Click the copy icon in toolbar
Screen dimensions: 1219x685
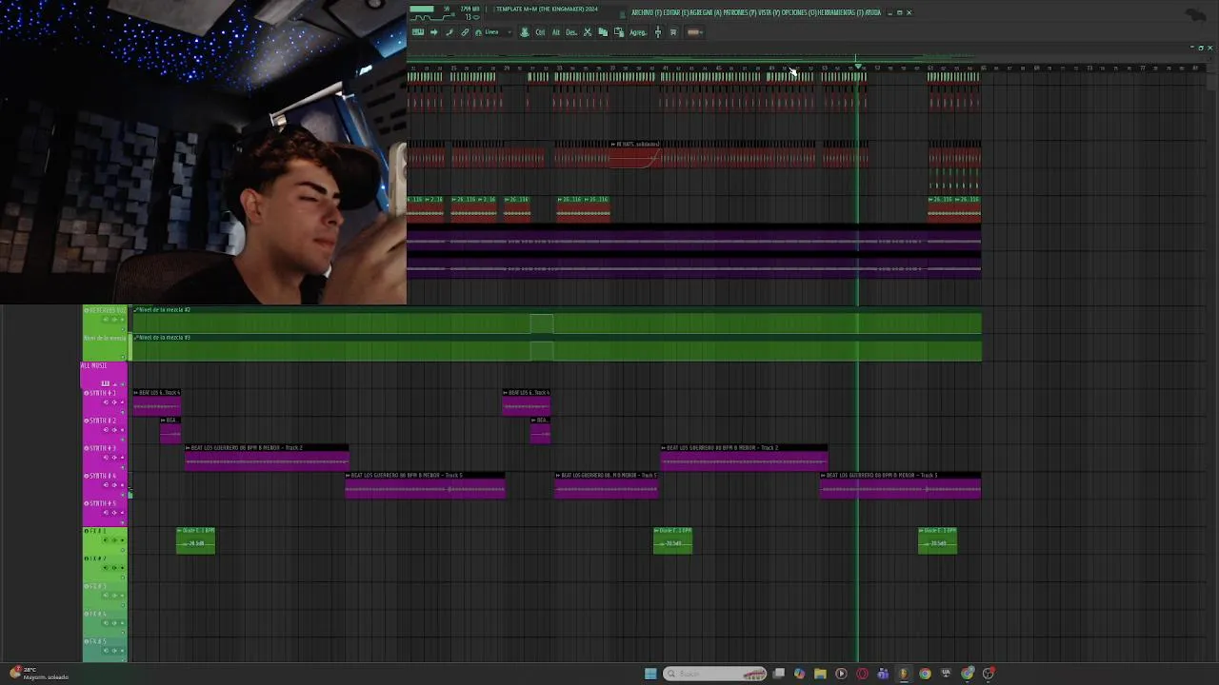tap(603, 31)
